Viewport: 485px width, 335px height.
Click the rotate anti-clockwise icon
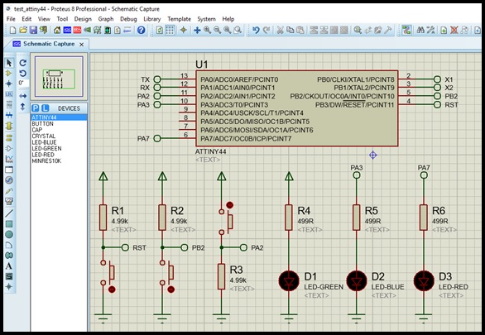23,74
